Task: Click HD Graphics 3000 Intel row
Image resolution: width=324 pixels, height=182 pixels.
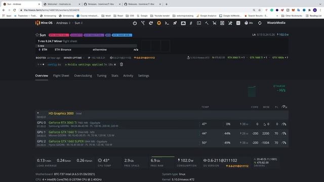Action: [x=162, y=115]
